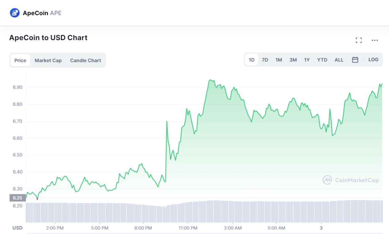Select the 1M time range

(x=278, y=60)
